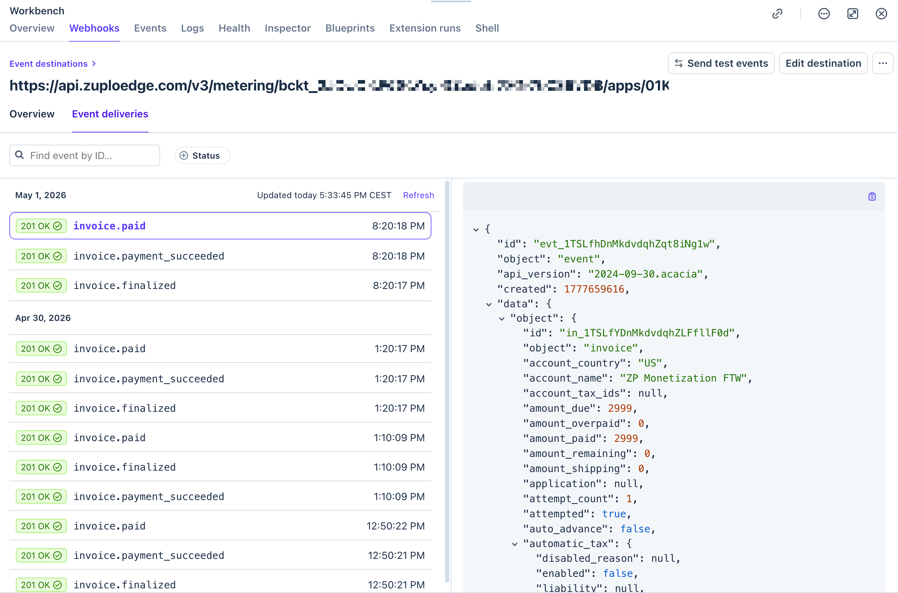Switch to the Logs tab
Viewport: 898px width, 593px height.
pyautogui.click(x=192, y=28)
